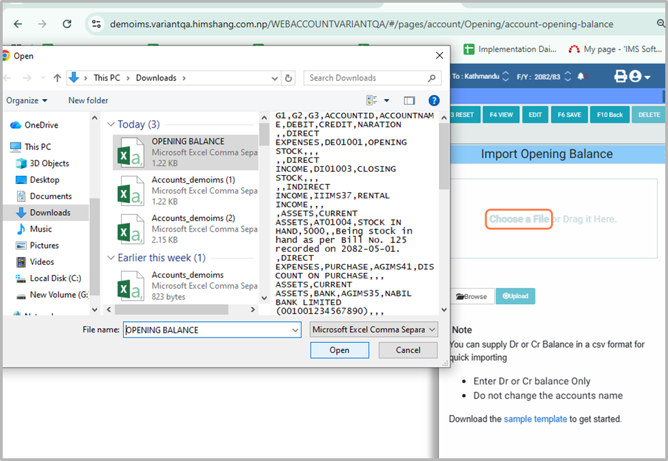Select Desktop in the navigation pane

point(44,180)
